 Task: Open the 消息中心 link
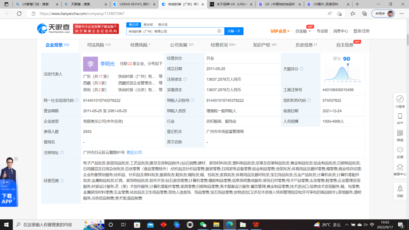click(340, 31)
